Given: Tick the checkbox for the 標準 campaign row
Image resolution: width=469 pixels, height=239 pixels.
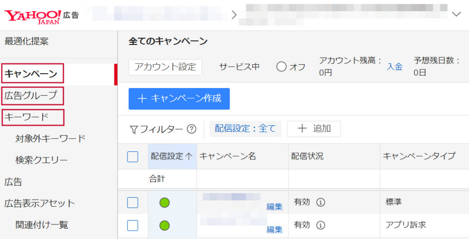Looking at the screenshot, I should click(x=133, y=202).
